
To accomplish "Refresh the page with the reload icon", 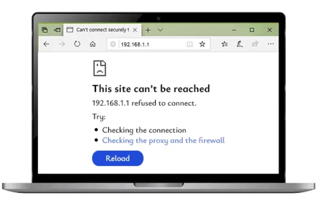I will tap(77, 44).
